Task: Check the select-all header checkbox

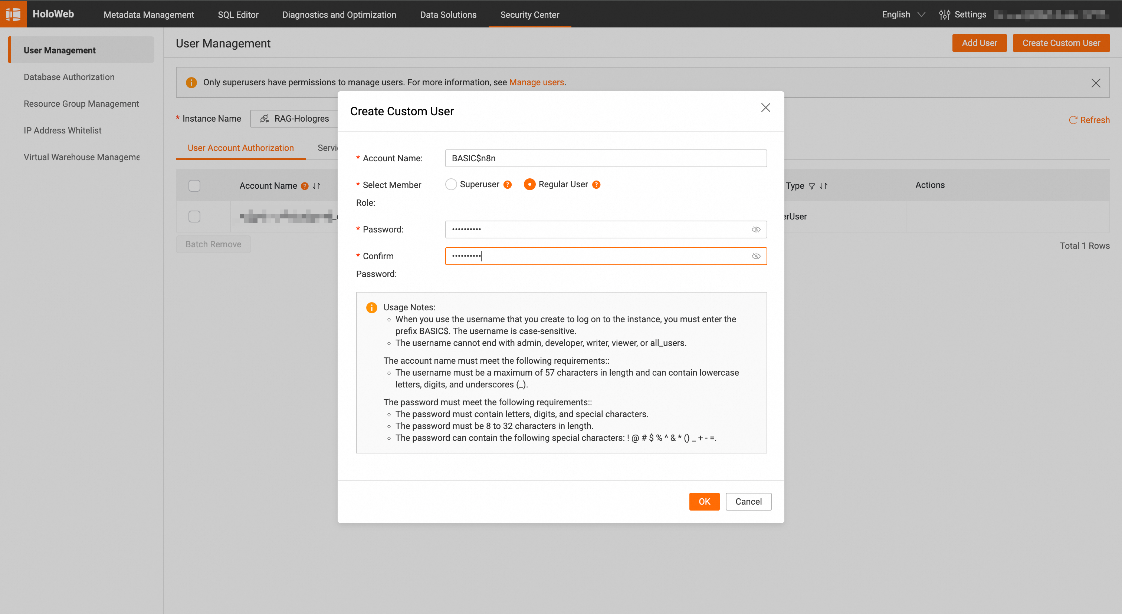Action: click(194, 185)
